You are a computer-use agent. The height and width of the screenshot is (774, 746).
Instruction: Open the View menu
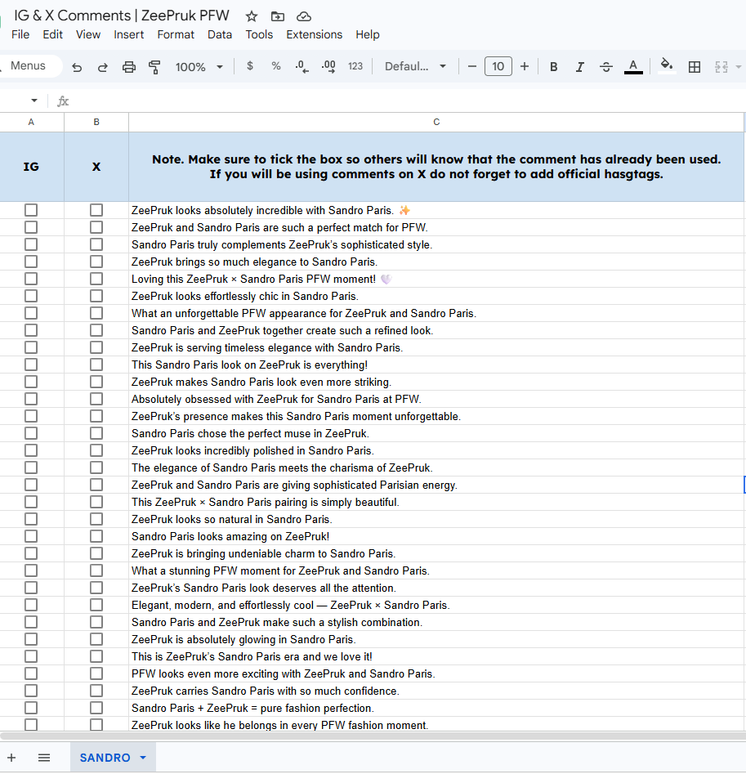point(88,34)
